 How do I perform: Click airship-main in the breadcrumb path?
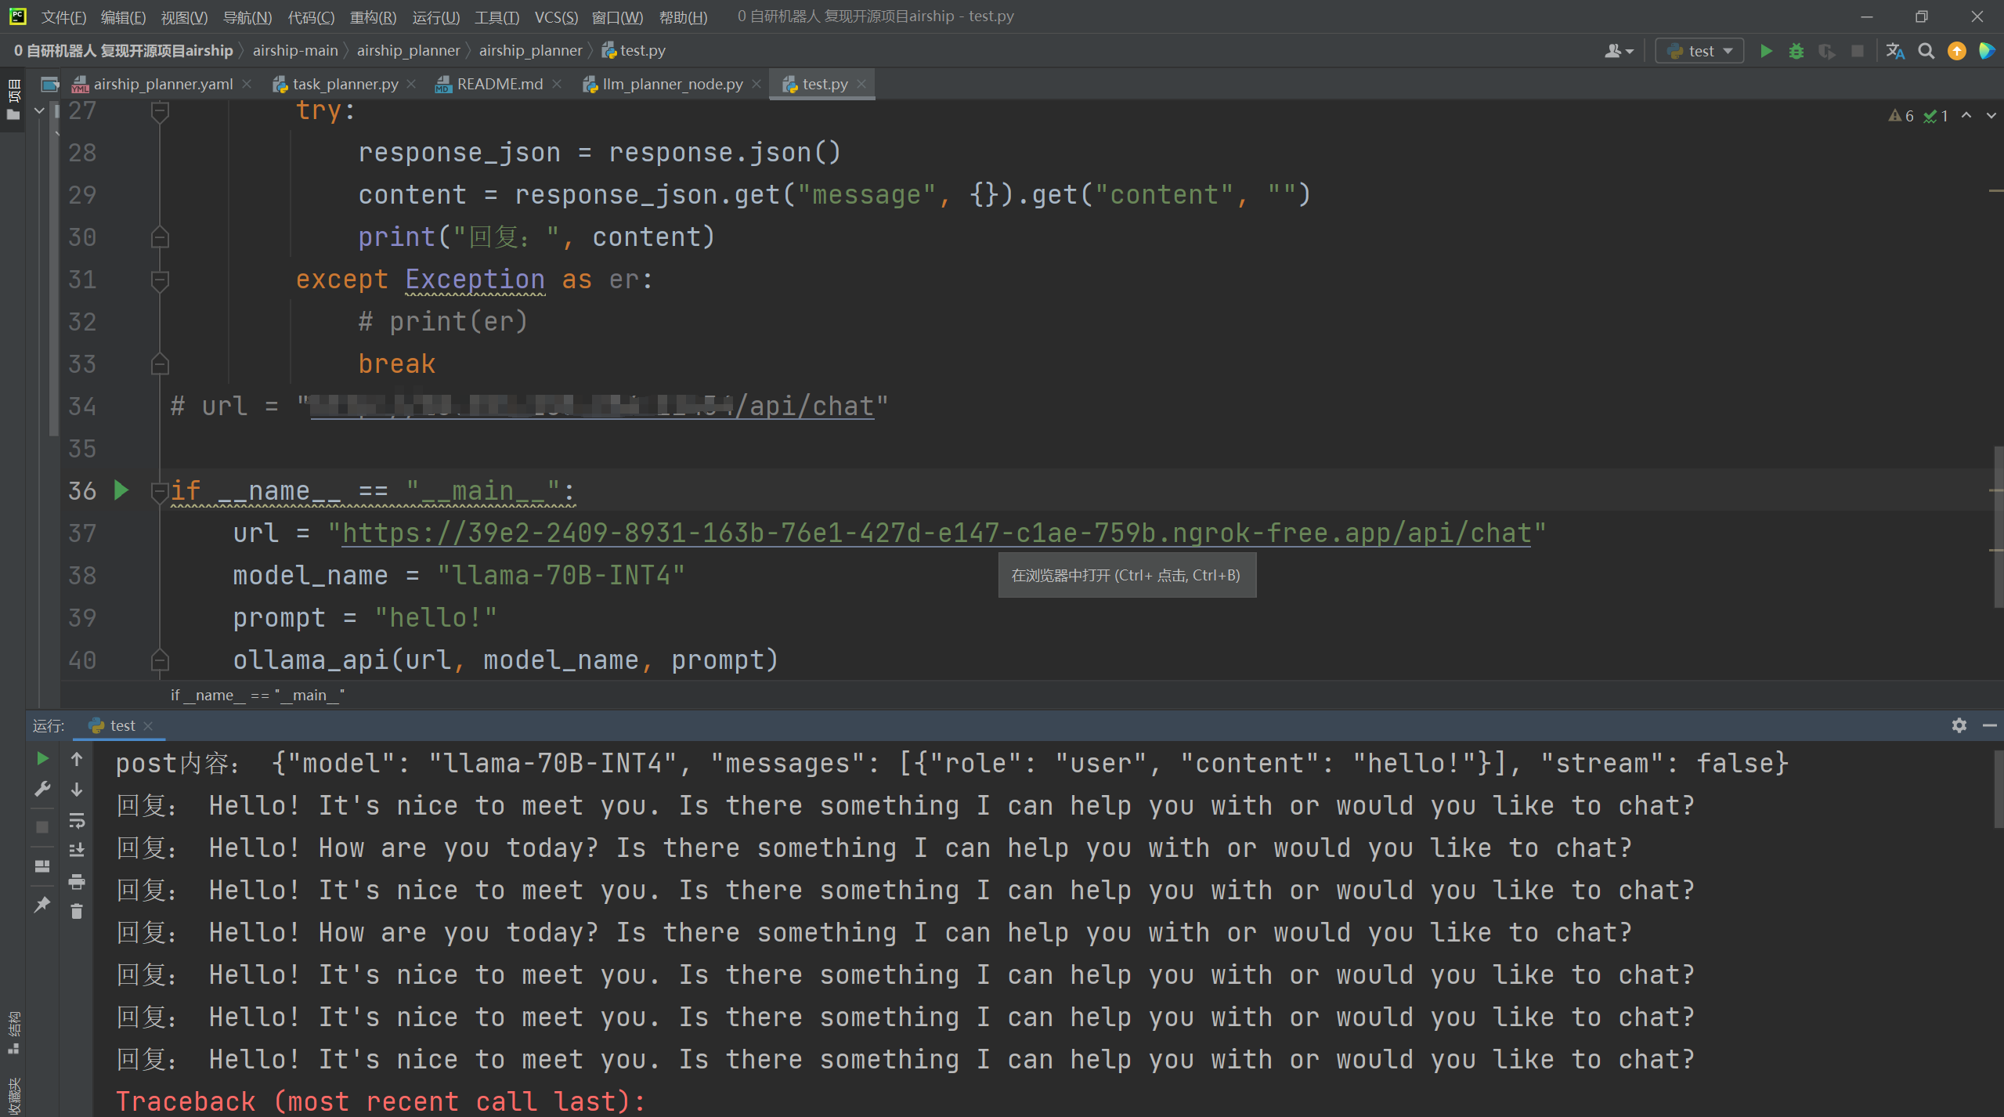(x=295, y=51)
